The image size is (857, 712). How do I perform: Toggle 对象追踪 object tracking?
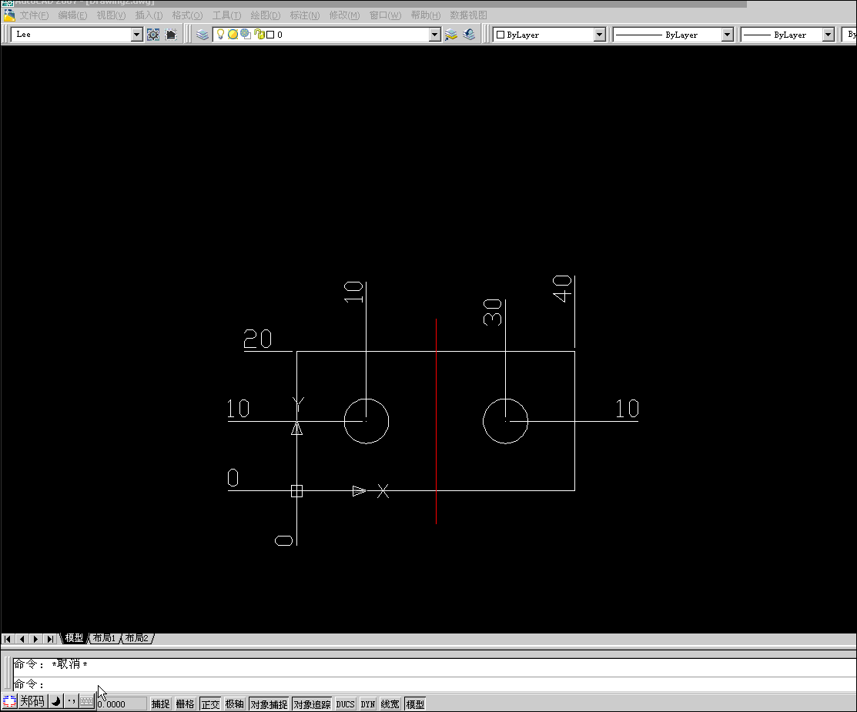click(x=312, y=704)
